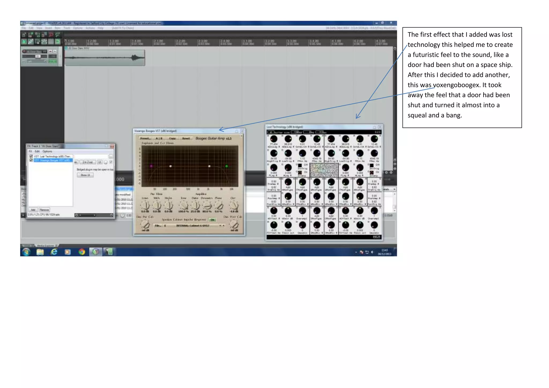The image size is (549, 388).
Task: Click the record arm button on track
Action: [24, 51]
